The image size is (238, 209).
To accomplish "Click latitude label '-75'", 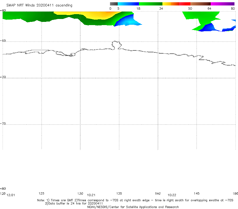I will point(3,124).
